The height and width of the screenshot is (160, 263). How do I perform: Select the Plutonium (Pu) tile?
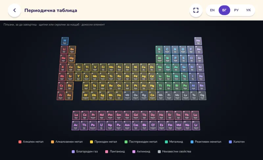[x=119, y=126]
